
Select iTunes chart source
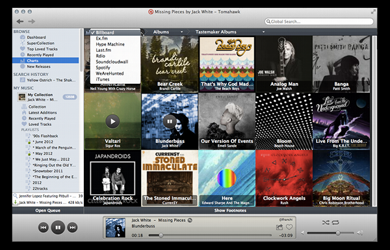[x=116, y=79]
